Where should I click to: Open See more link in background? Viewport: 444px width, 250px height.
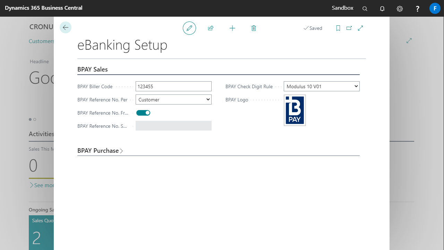pos(42,185)
